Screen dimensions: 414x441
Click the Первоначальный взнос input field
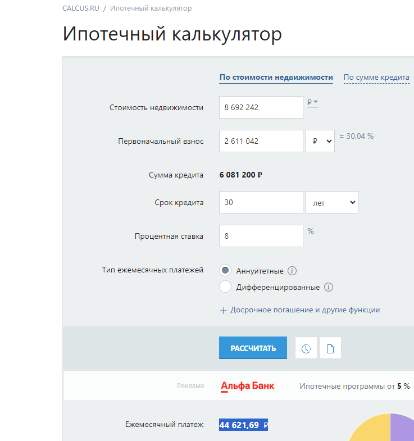261,142
